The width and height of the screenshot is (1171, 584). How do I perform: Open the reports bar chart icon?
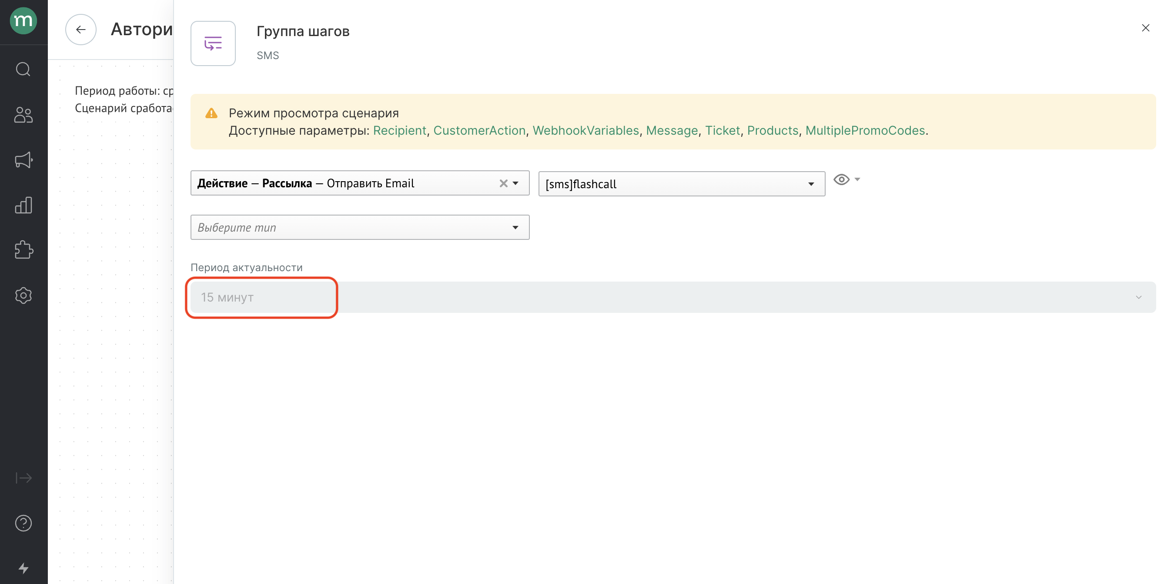pos(23,205)
